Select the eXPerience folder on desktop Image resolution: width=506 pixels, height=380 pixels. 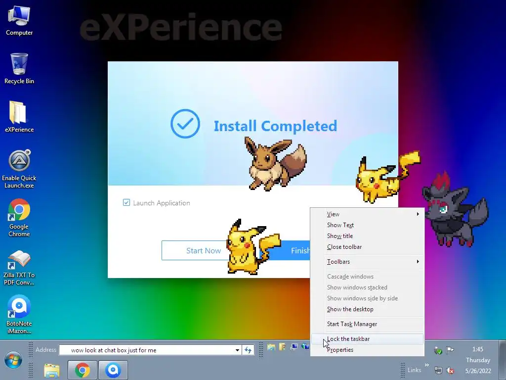[x=19, y=117]
